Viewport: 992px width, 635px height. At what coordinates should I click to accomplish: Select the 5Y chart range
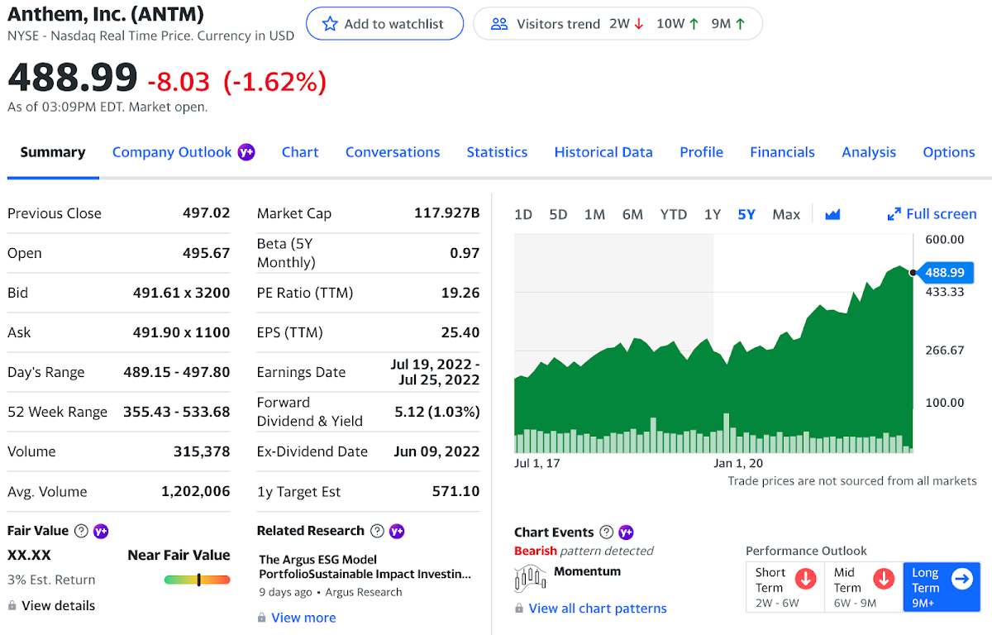coord(746,214)
